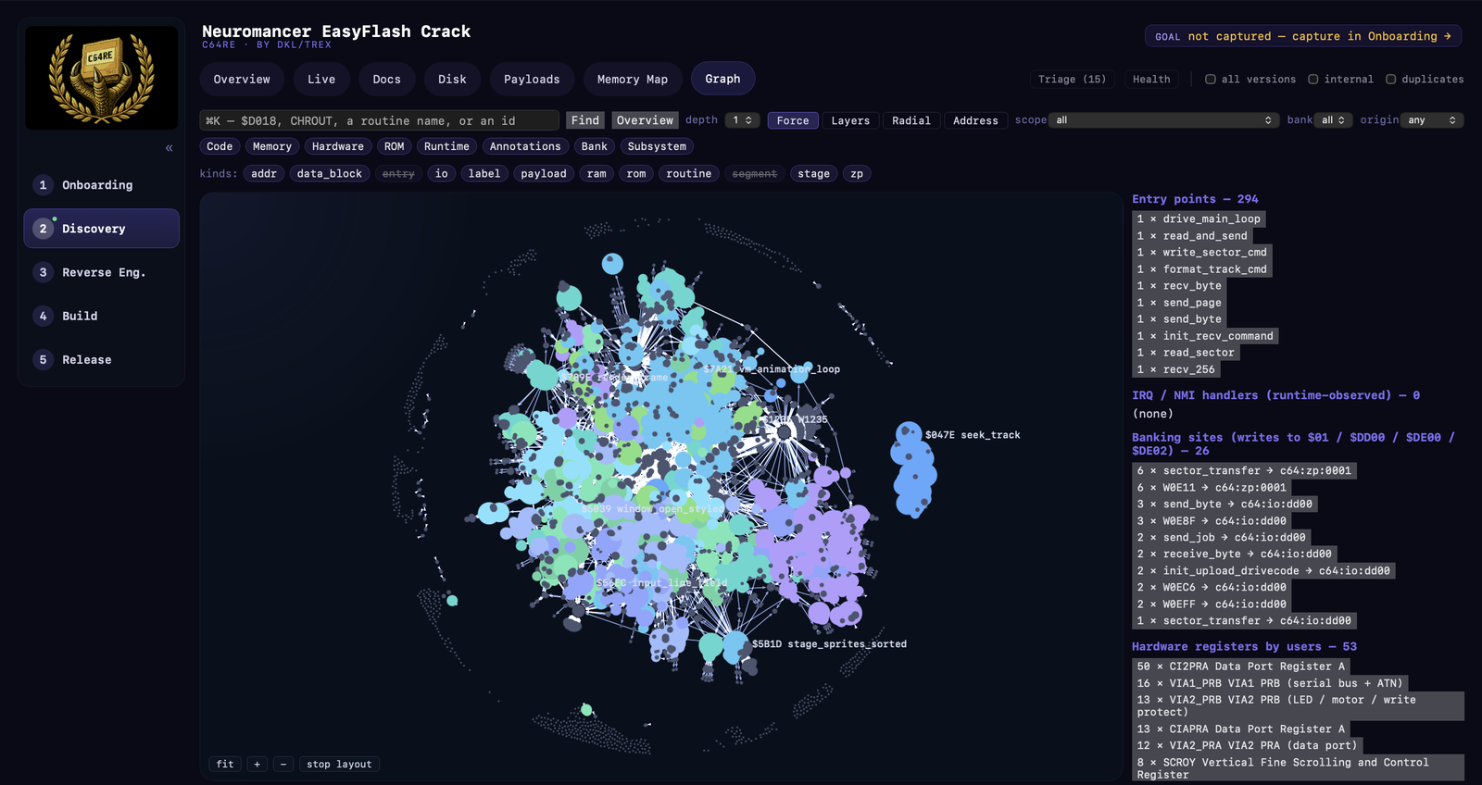Switch to the Disk tab
Viewport: 1482px width, 785px height.
click(x=452, y=80)
